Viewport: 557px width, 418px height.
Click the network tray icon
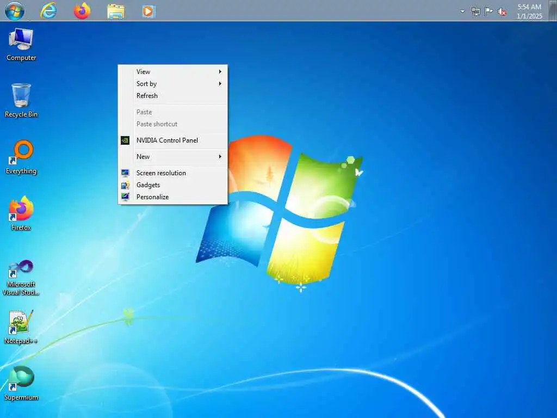click(475, 11)
